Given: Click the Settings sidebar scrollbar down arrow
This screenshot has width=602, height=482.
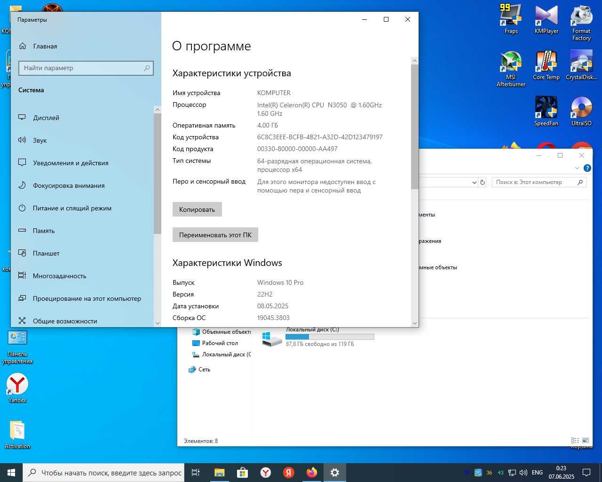Looking at the screenshot, I should 158,323.
